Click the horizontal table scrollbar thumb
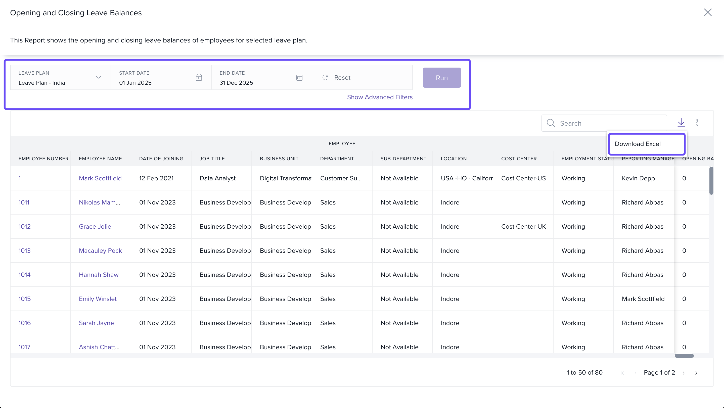 684,356
